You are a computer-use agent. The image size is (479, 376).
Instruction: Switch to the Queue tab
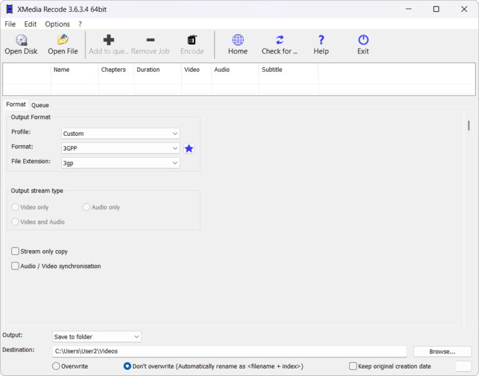click(x=40, y=105)
